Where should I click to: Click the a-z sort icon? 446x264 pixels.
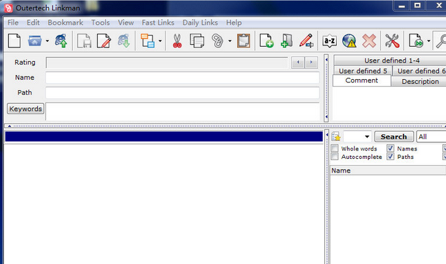click(x=329, y=41)
